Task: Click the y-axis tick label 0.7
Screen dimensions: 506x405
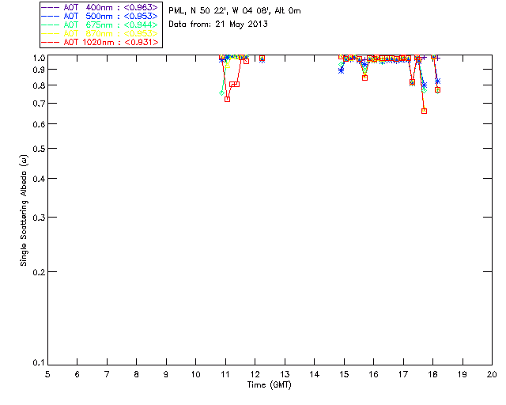Action: click(39, 104)
